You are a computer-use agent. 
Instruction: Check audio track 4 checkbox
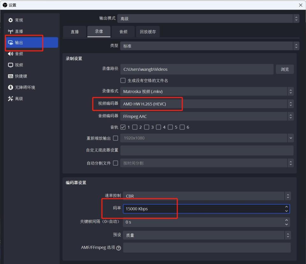click(158, 127)
